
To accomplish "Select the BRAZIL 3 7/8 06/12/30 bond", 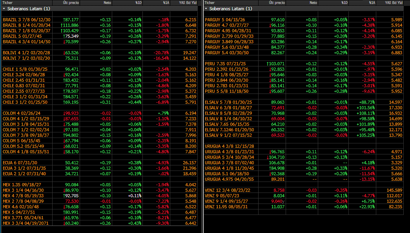I will 26,20.
